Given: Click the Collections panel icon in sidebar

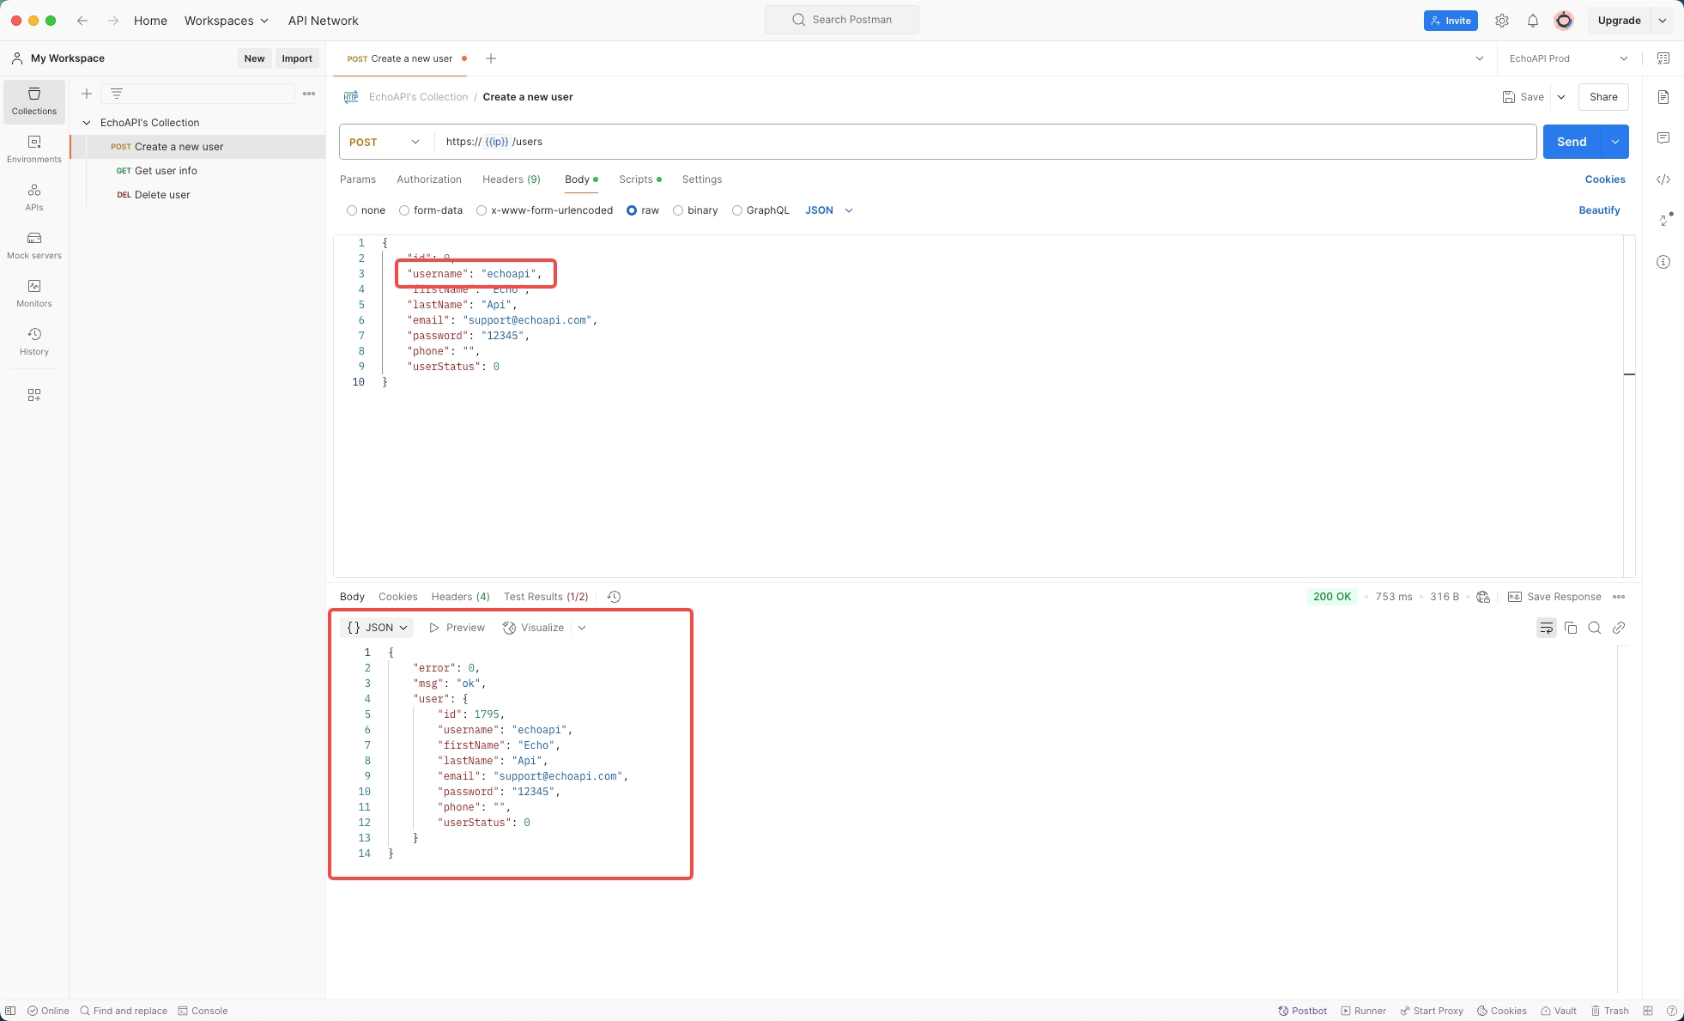Looking at the screenshot, I should coord(33,102).
